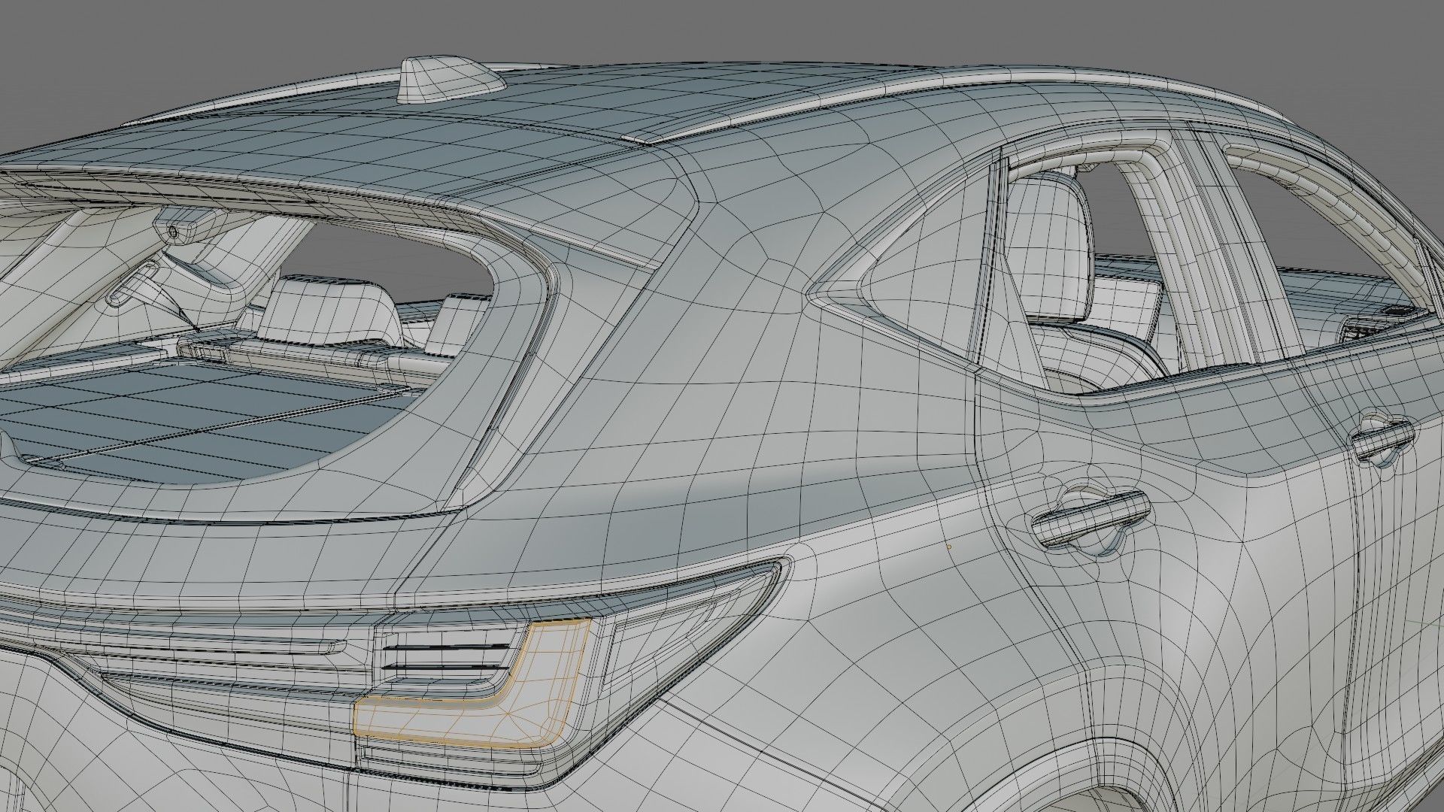Click the small orange origin dot on the body
The width and height of the screenshot is (1444, 812).
click(x=949, y=547)
